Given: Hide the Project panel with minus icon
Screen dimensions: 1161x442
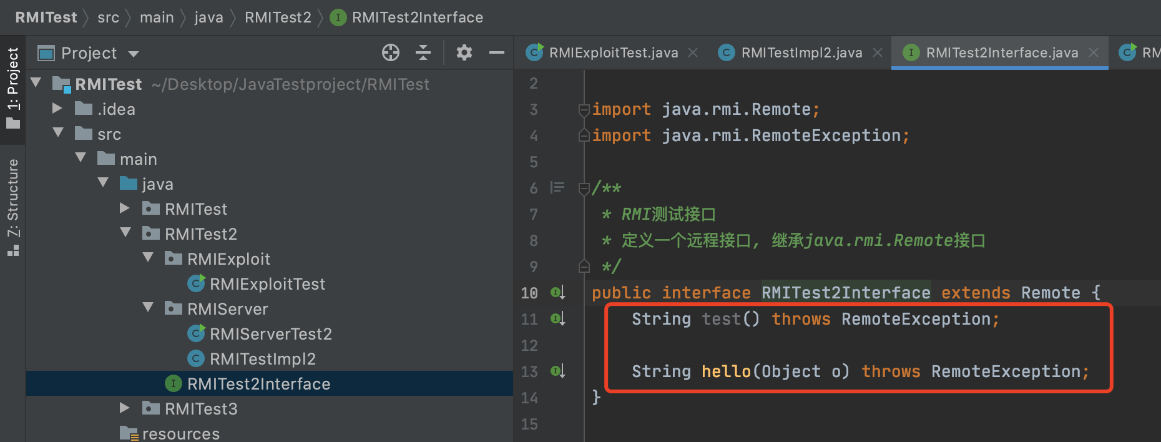Looking at the screenshot, I should coord(496,53).
